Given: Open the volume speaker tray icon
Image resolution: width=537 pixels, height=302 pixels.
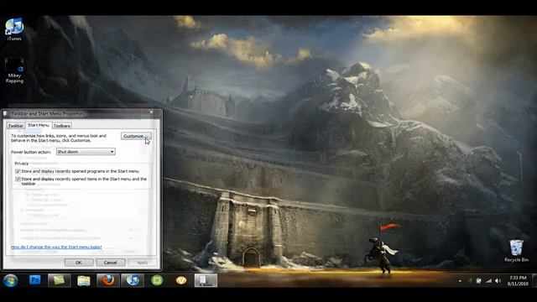Looking at the screenshot, I should coord(498,281).
